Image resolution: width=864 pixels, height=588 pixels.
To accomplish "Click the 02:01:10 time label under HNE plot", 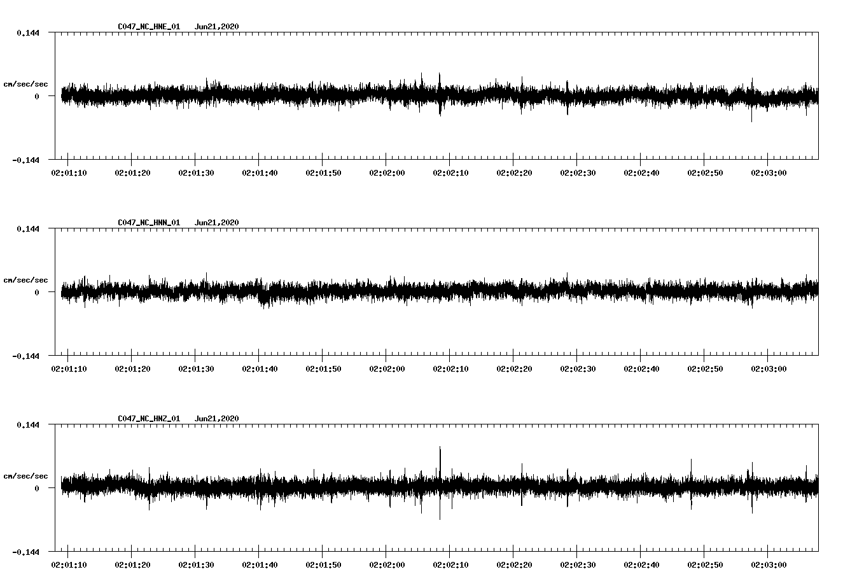I will 69,173.
